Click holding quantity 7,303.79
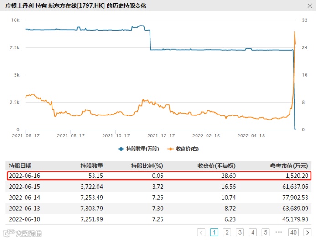Screen dimensions: 316x240 [x=92, y=209]
